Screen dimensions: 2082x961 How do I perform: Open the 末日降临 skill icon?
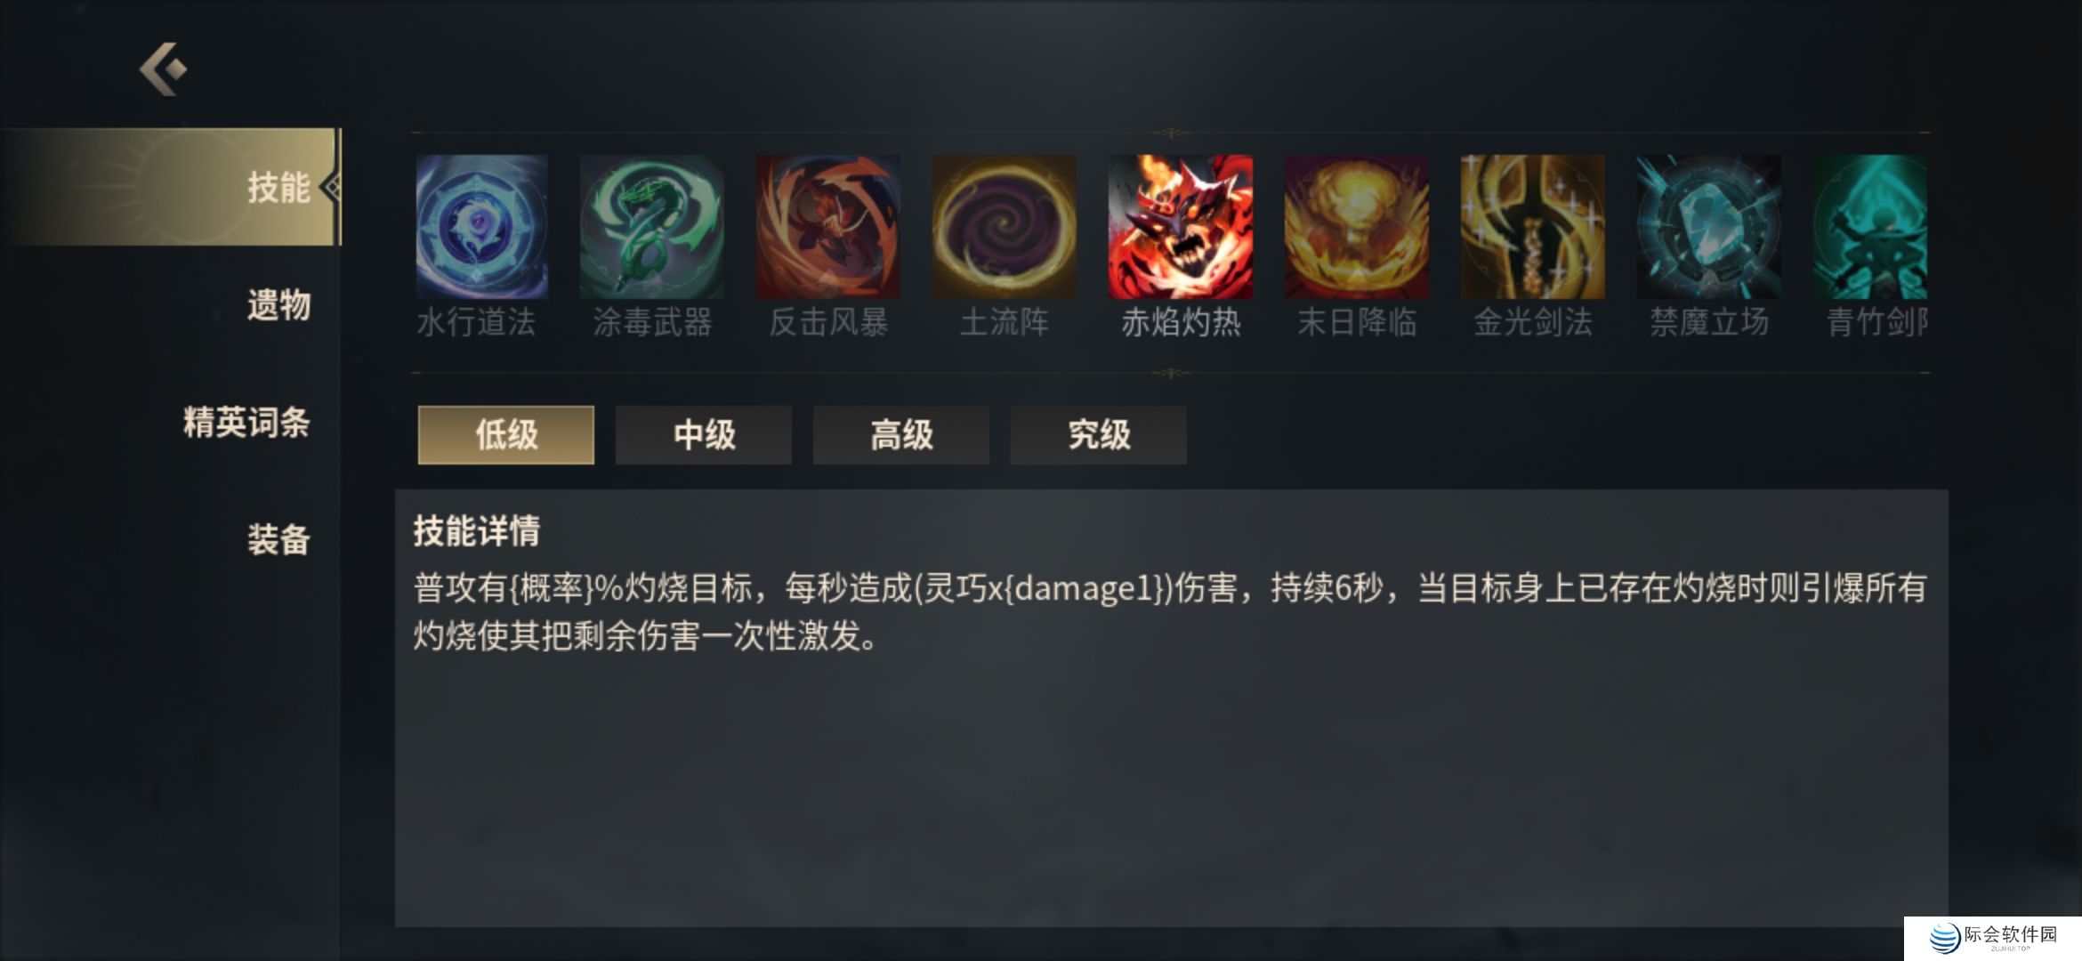[x=1356, y=227]
